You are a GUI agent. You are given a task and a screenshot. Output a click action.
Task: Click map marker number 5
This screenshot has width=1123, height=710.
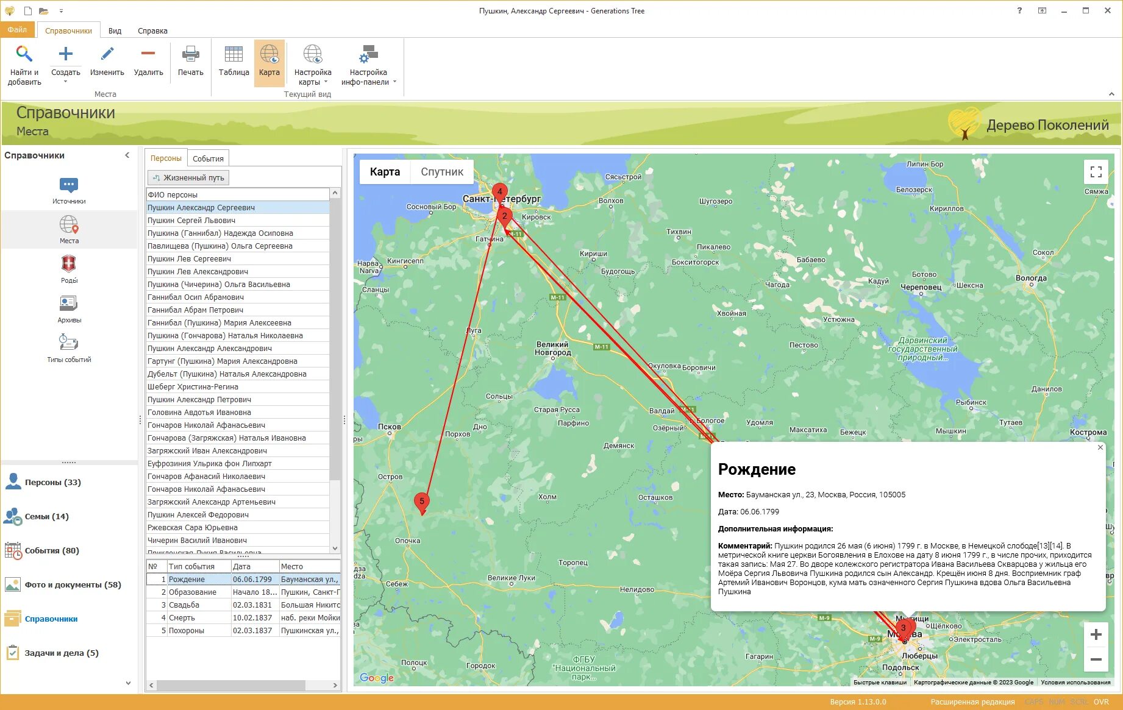point(421,503)
